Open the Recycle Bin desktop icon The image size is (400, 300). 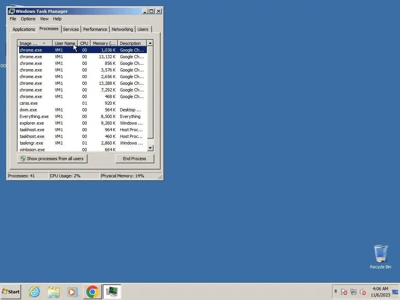coord(380,257)
